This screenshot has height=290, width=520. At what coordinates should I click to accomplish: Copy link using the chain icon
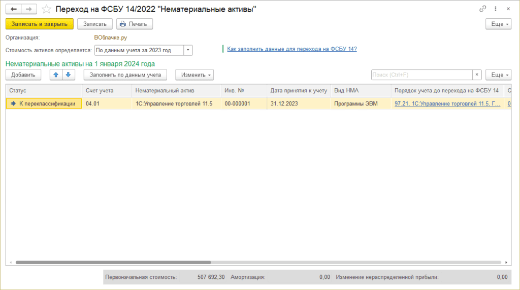click(482, 9)
